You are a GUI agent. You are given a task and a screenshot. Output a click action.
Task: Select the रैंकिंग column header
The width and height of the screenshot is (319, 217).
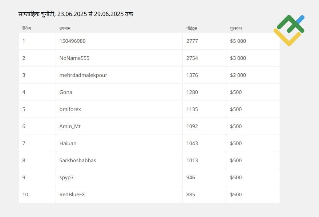pyautogui.click(x=27, y=28)
